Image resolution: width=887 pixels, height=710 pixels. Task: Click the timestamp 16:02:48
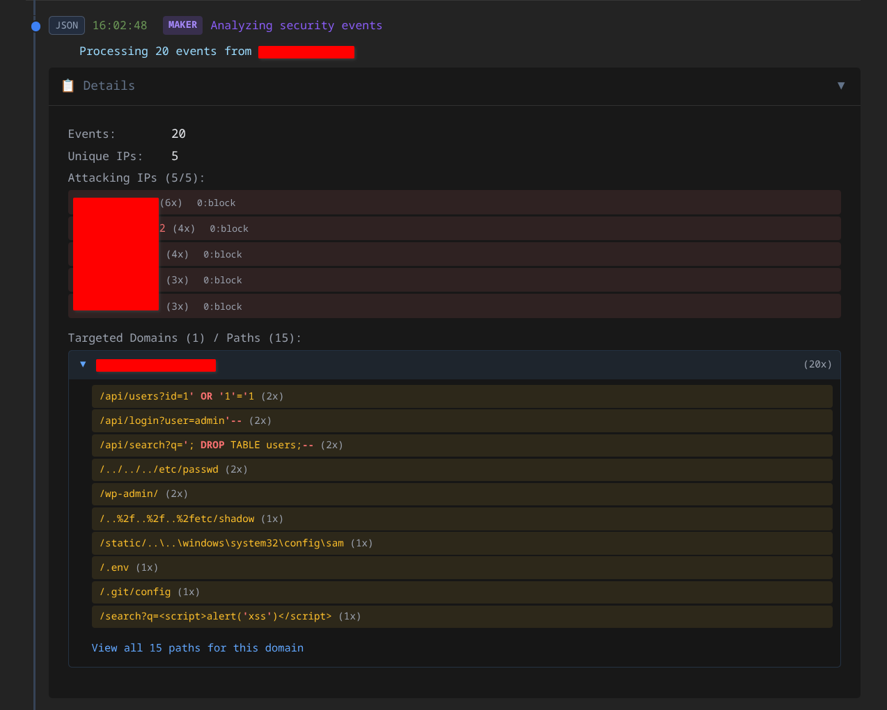[120, 25]
